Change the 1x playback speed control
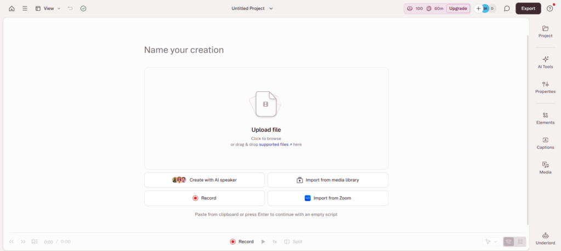This screenshot has width=561, height=251. 274,242
